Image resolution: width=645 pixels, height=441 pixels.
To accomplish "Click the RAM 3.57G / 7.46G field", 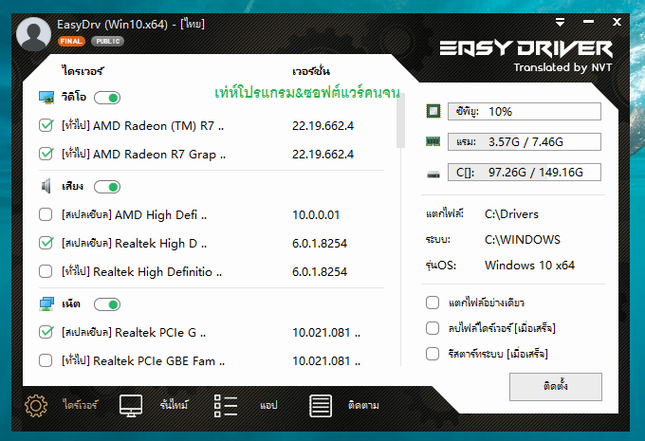I will pos(525,142).
